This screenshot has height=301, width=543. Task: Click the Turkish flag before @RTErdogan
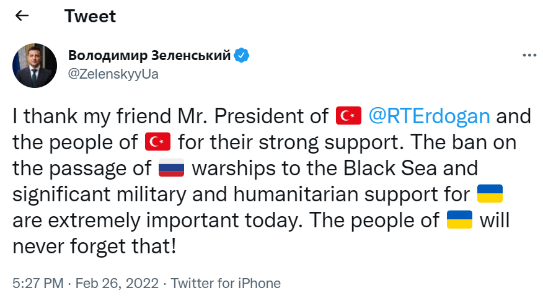[x=348, y=115]
